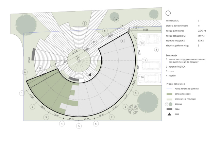The height and width of the screenshot is (156, 221).
Task: Click the green roof swatch in the legend
Action: coord(169,93)
